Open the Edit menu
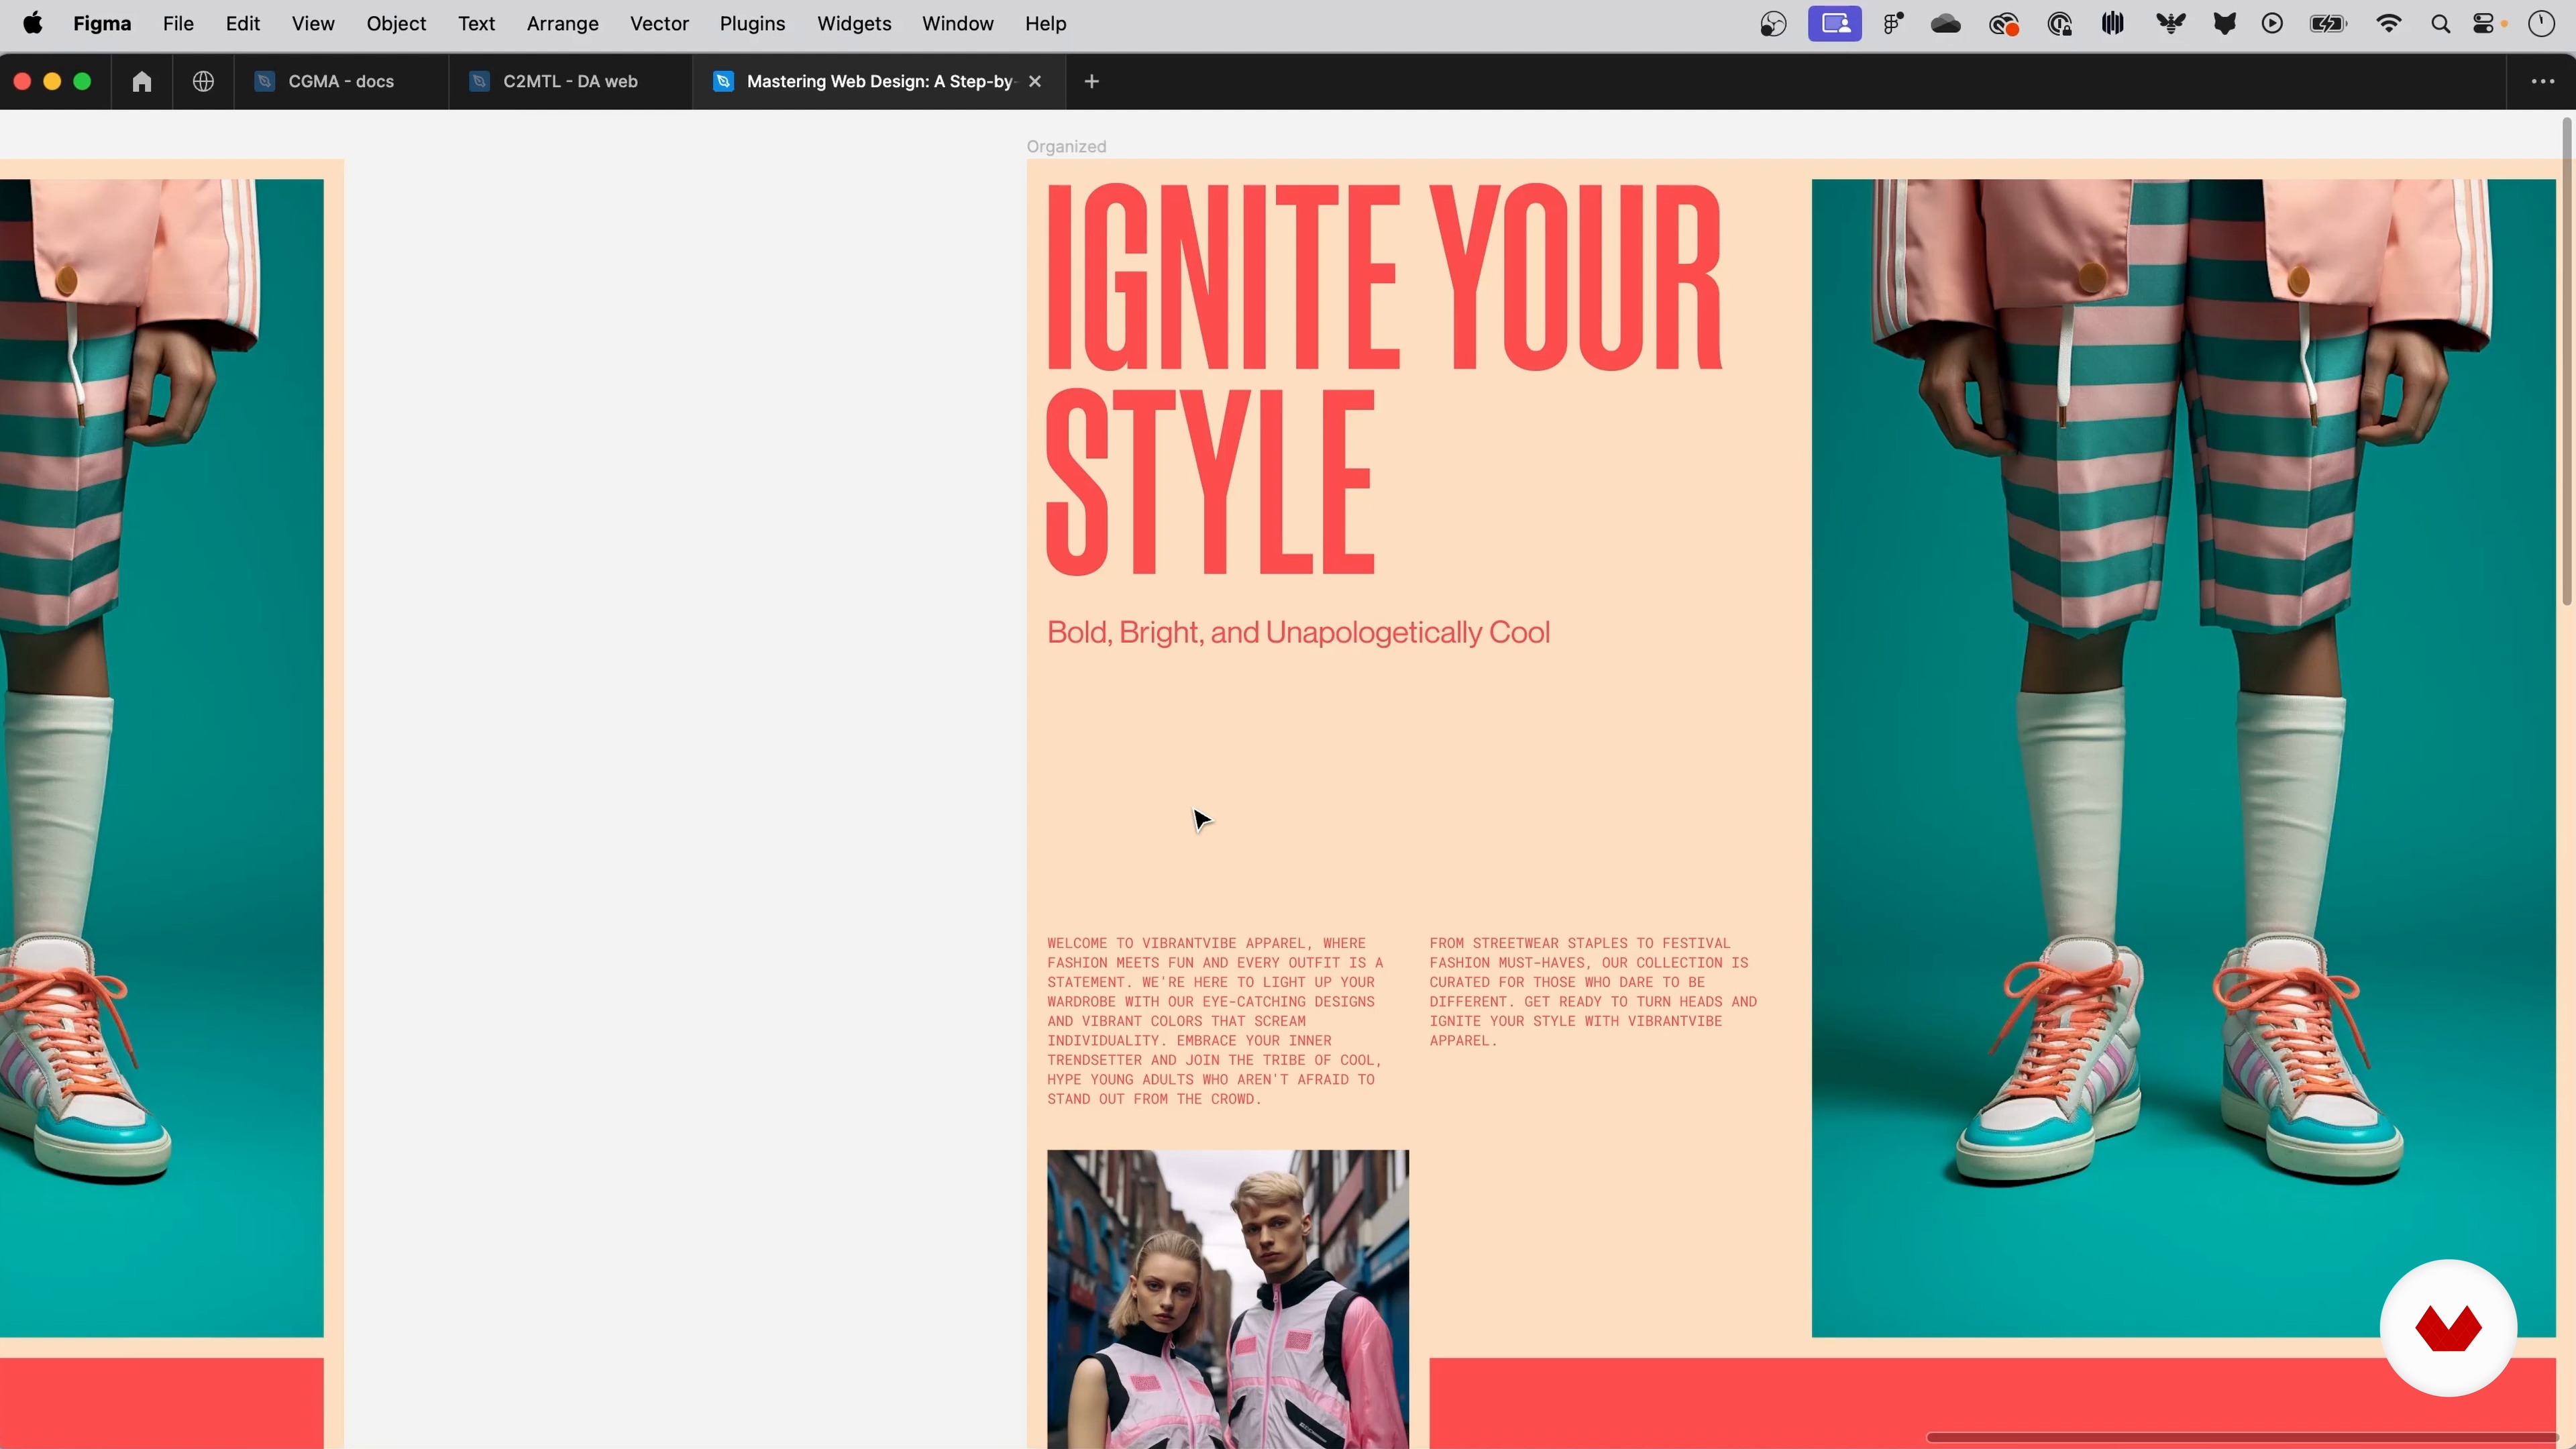The image size is (2576, 1449). click(x=243, y=23)
